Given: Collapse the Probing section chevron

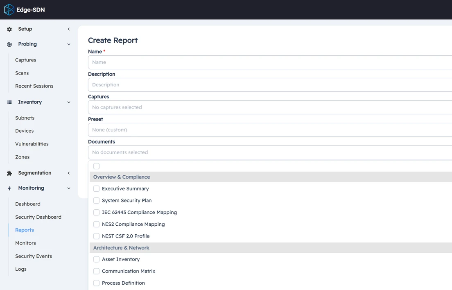Looking at the screenshot, I should coord(69,44).
